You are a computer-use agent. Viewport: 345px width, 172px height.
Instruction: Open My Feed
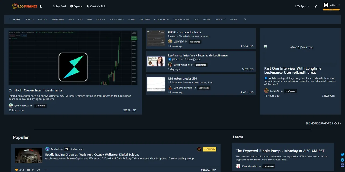(x=59, y=6)
